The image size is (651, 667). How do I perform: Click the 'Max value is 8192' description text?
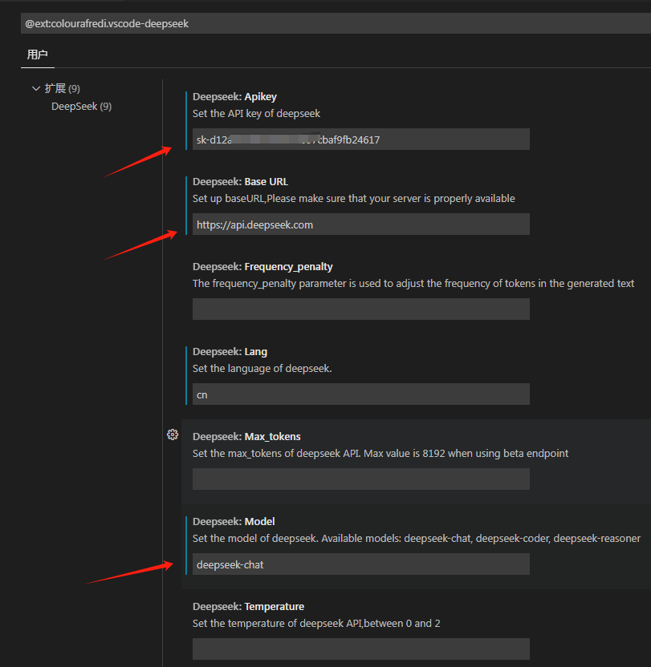380,454
